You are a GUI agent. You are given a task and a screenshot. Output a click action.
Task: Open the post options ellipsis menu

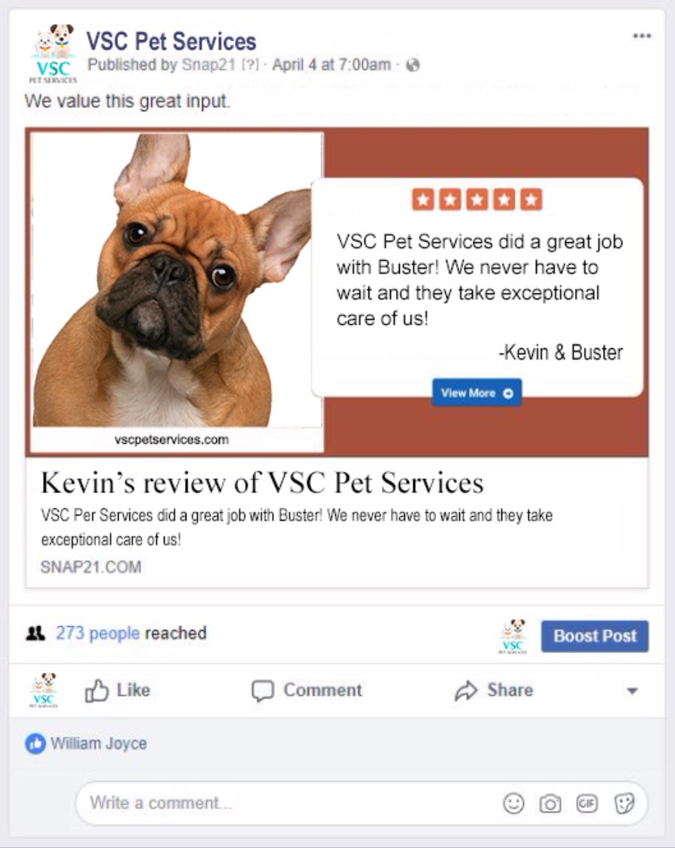tap(642, 36)
